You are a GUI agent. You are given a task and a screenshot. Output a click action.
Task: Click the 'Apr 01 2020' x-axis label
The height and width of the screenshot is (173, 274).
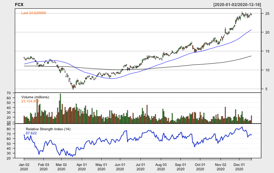pyautogui.click(x=82, y=167)
